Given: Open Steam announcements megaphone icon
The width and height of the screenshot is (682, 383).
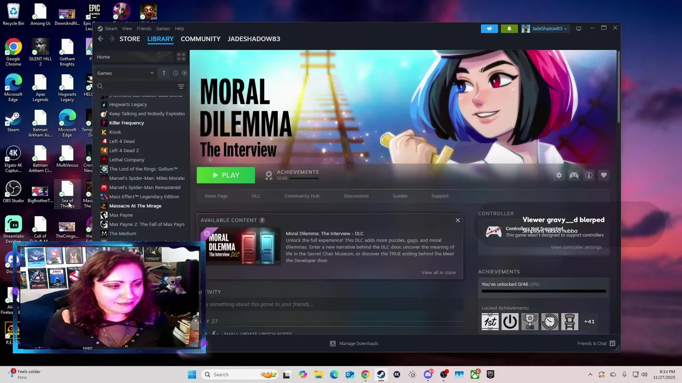Looking at the screenshot, I should (x=489, y=29).
